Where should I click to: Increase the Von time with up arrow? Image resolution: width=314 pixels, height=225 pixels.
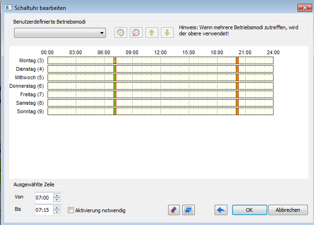[x=57, y=195]
